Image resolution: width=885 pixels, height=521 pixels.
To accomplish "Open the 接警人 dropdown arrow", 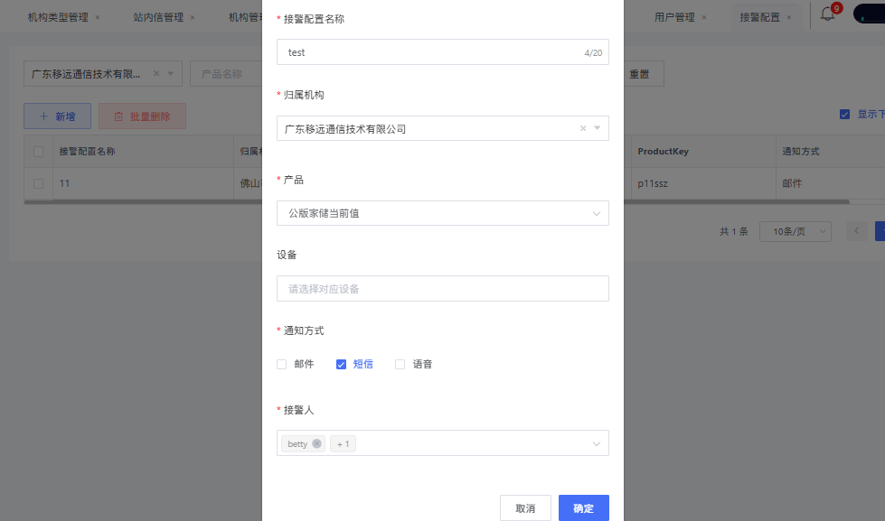I will 596,443.
